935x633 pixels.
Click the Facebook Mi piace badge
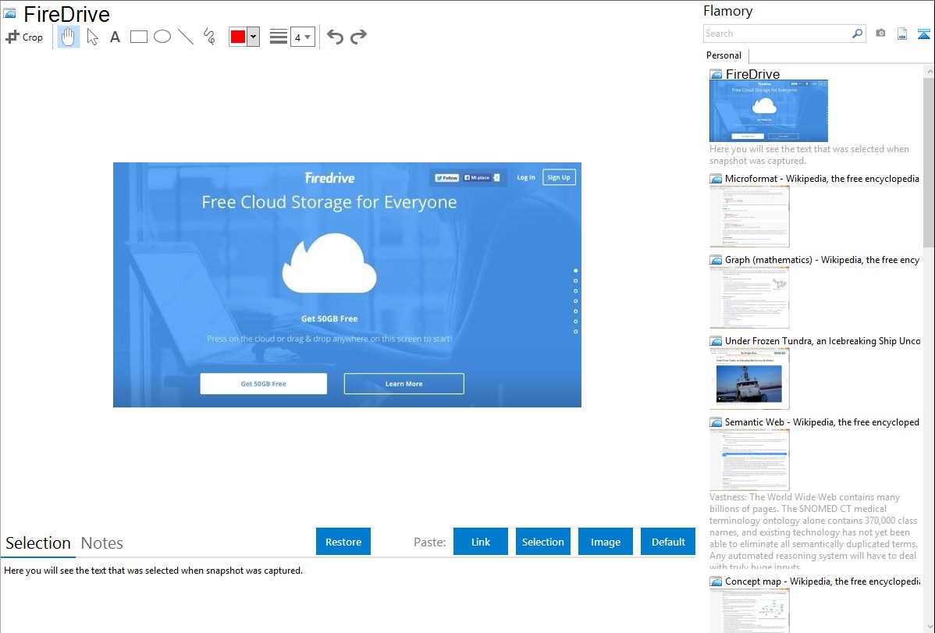(x=477, y=177)
